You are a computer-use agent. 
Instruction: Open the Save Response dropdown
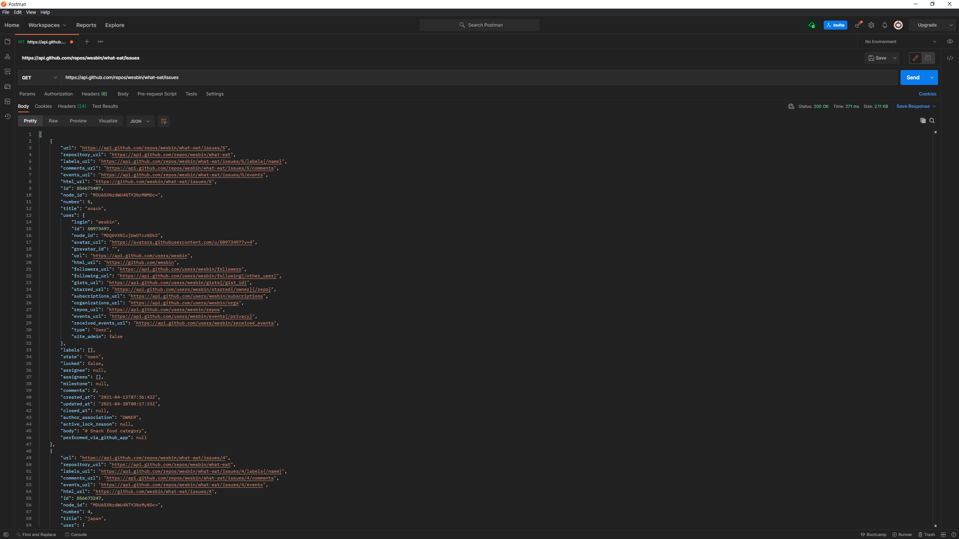point(916,106)
